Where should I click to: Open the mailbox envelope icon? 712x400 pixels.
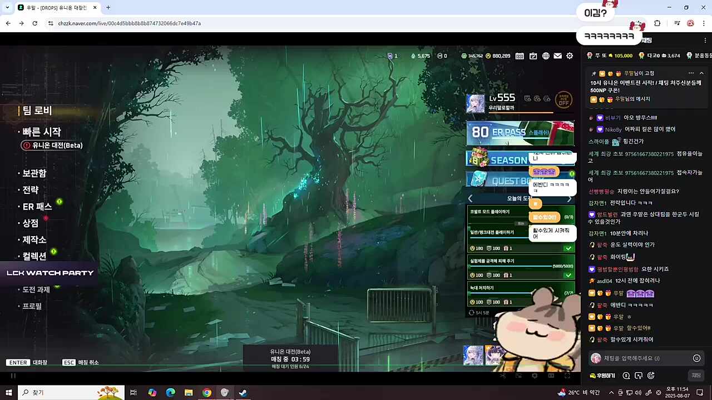tap(557, 56)
